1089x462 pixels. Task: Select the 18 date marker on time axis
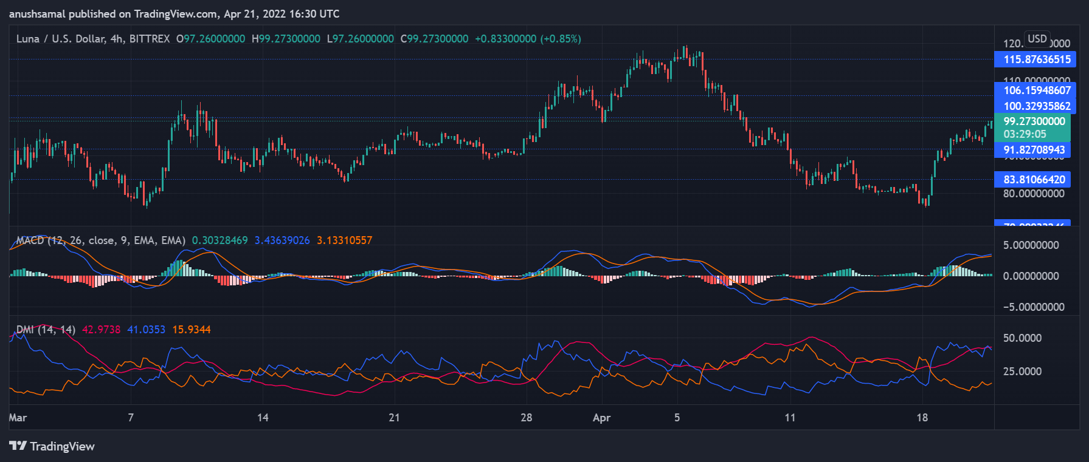click(x=922, y=418)
